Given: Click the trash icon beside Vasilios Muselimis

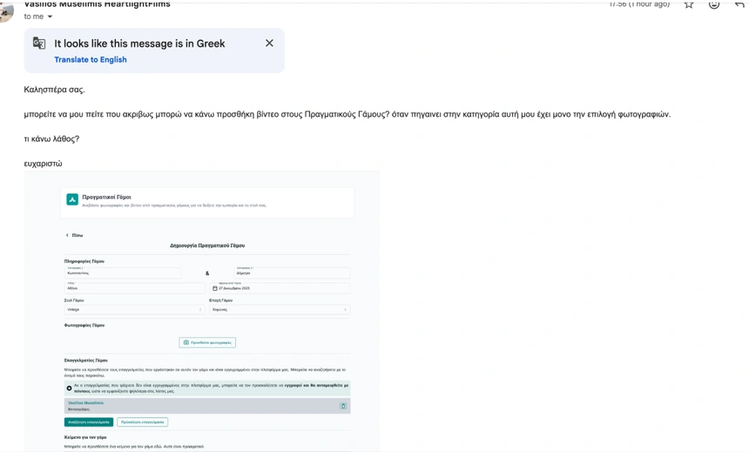Looking at the screenshot, I should pos(343,406).
